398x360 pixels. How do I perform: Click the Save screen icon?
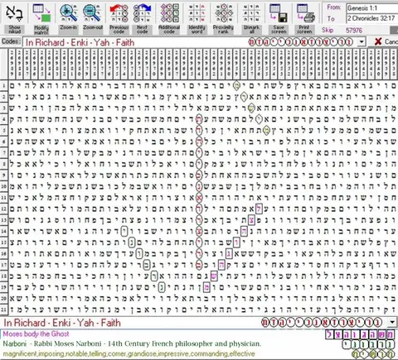point(279,18)
